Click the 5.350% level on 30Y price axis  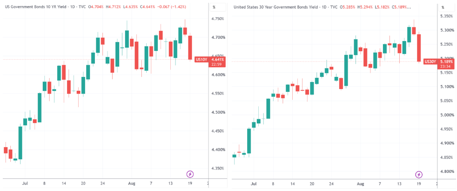[x=446, y=16]
